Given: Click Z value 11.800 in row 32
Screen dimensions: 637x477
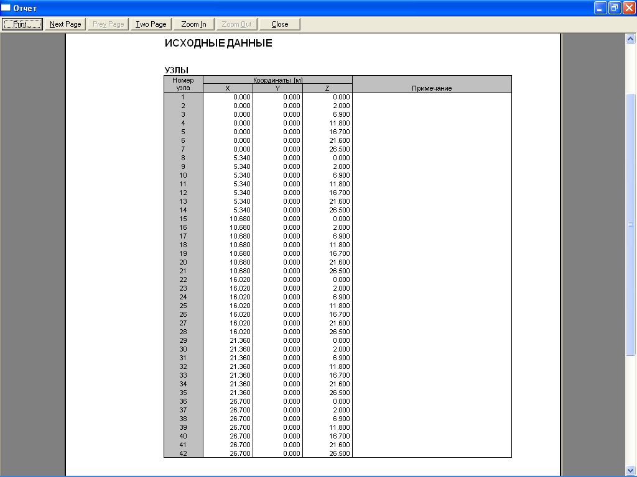Looking at the screenshot, I should tap(339, 366).
